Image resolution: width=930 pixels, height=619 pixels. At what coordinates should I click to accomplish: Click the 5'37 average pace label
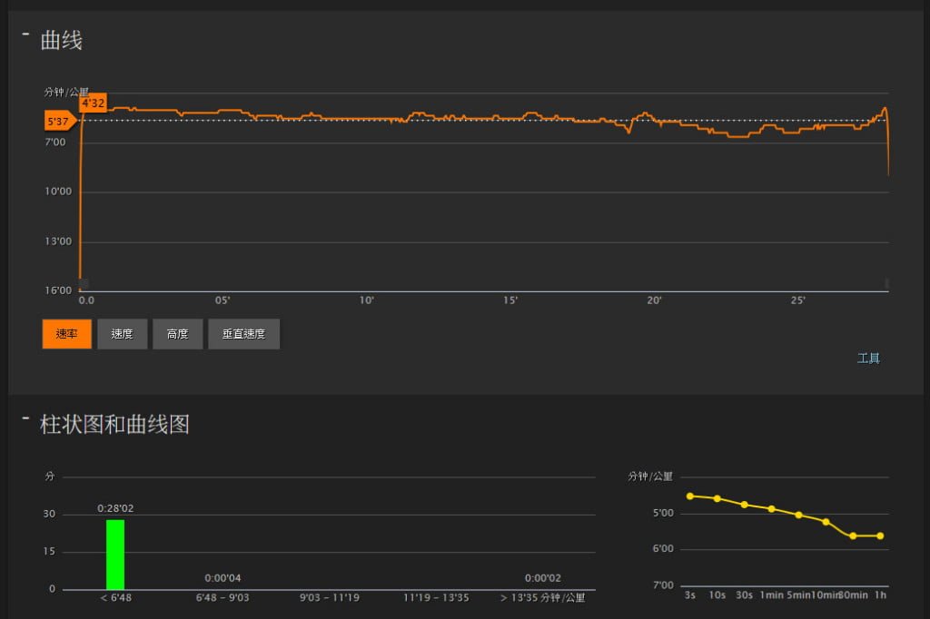(59, 121)
